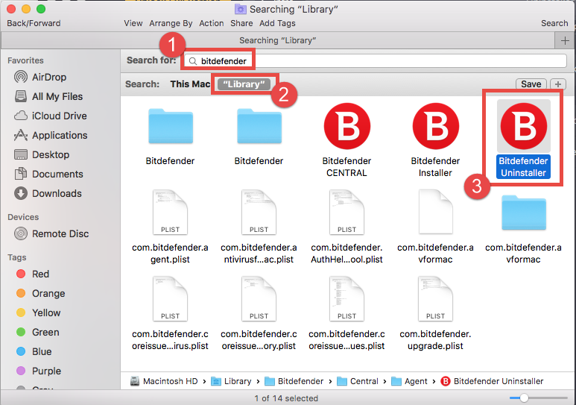Click Search toolbar item

[x=554, y=23]
